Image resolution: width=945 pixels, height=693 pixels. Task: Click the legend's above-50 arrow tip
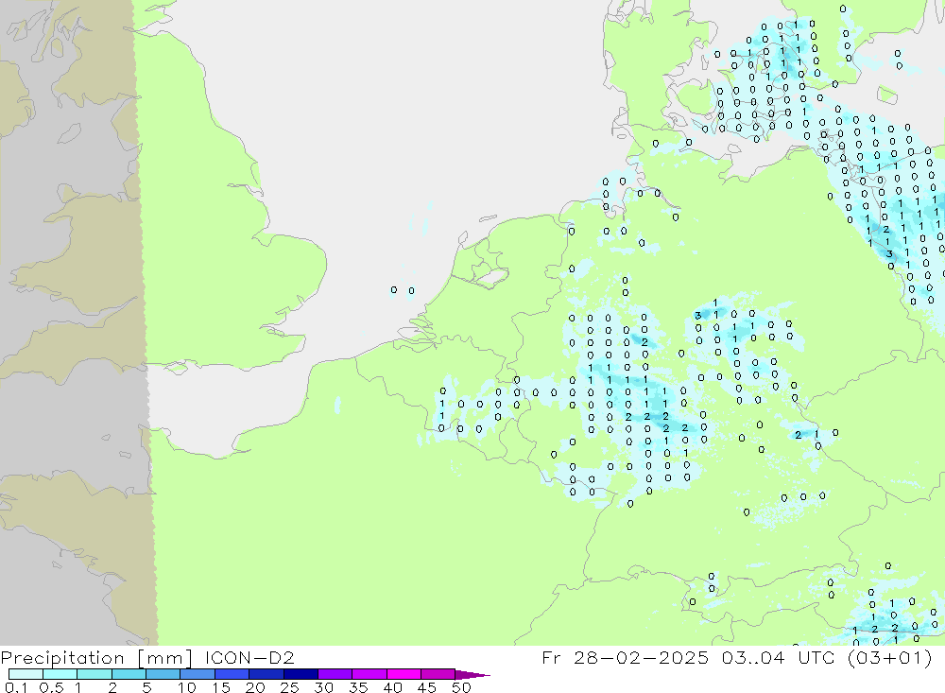tap(472, 675)
